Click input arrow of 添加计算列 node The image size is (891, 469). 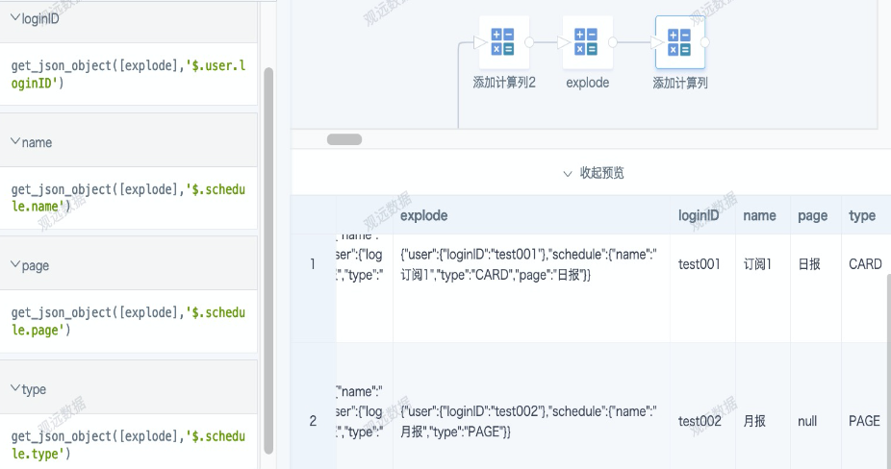point(657,42)
